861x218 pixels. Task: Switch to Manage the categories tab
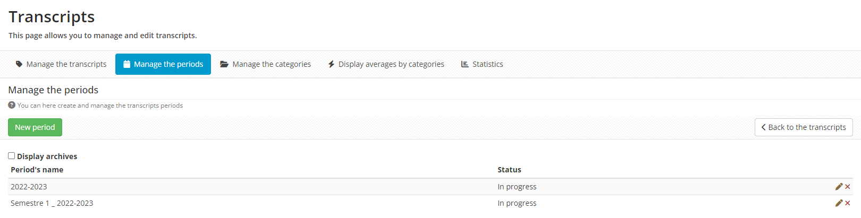[x=271, y=64]
